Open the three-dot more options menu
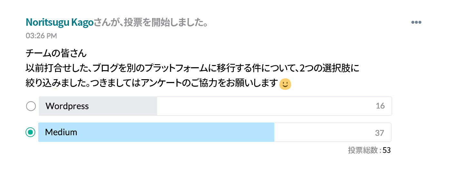Viewport: 451px width, 171px height. click(x=416, y=23)
